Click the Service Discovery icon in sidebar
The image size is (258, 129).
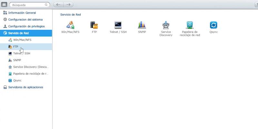click(10, 67)
